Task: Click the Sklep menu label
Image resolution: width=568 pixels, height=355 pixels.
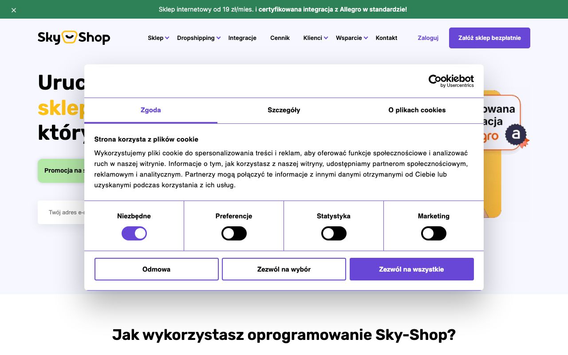Action: [156, 38]
